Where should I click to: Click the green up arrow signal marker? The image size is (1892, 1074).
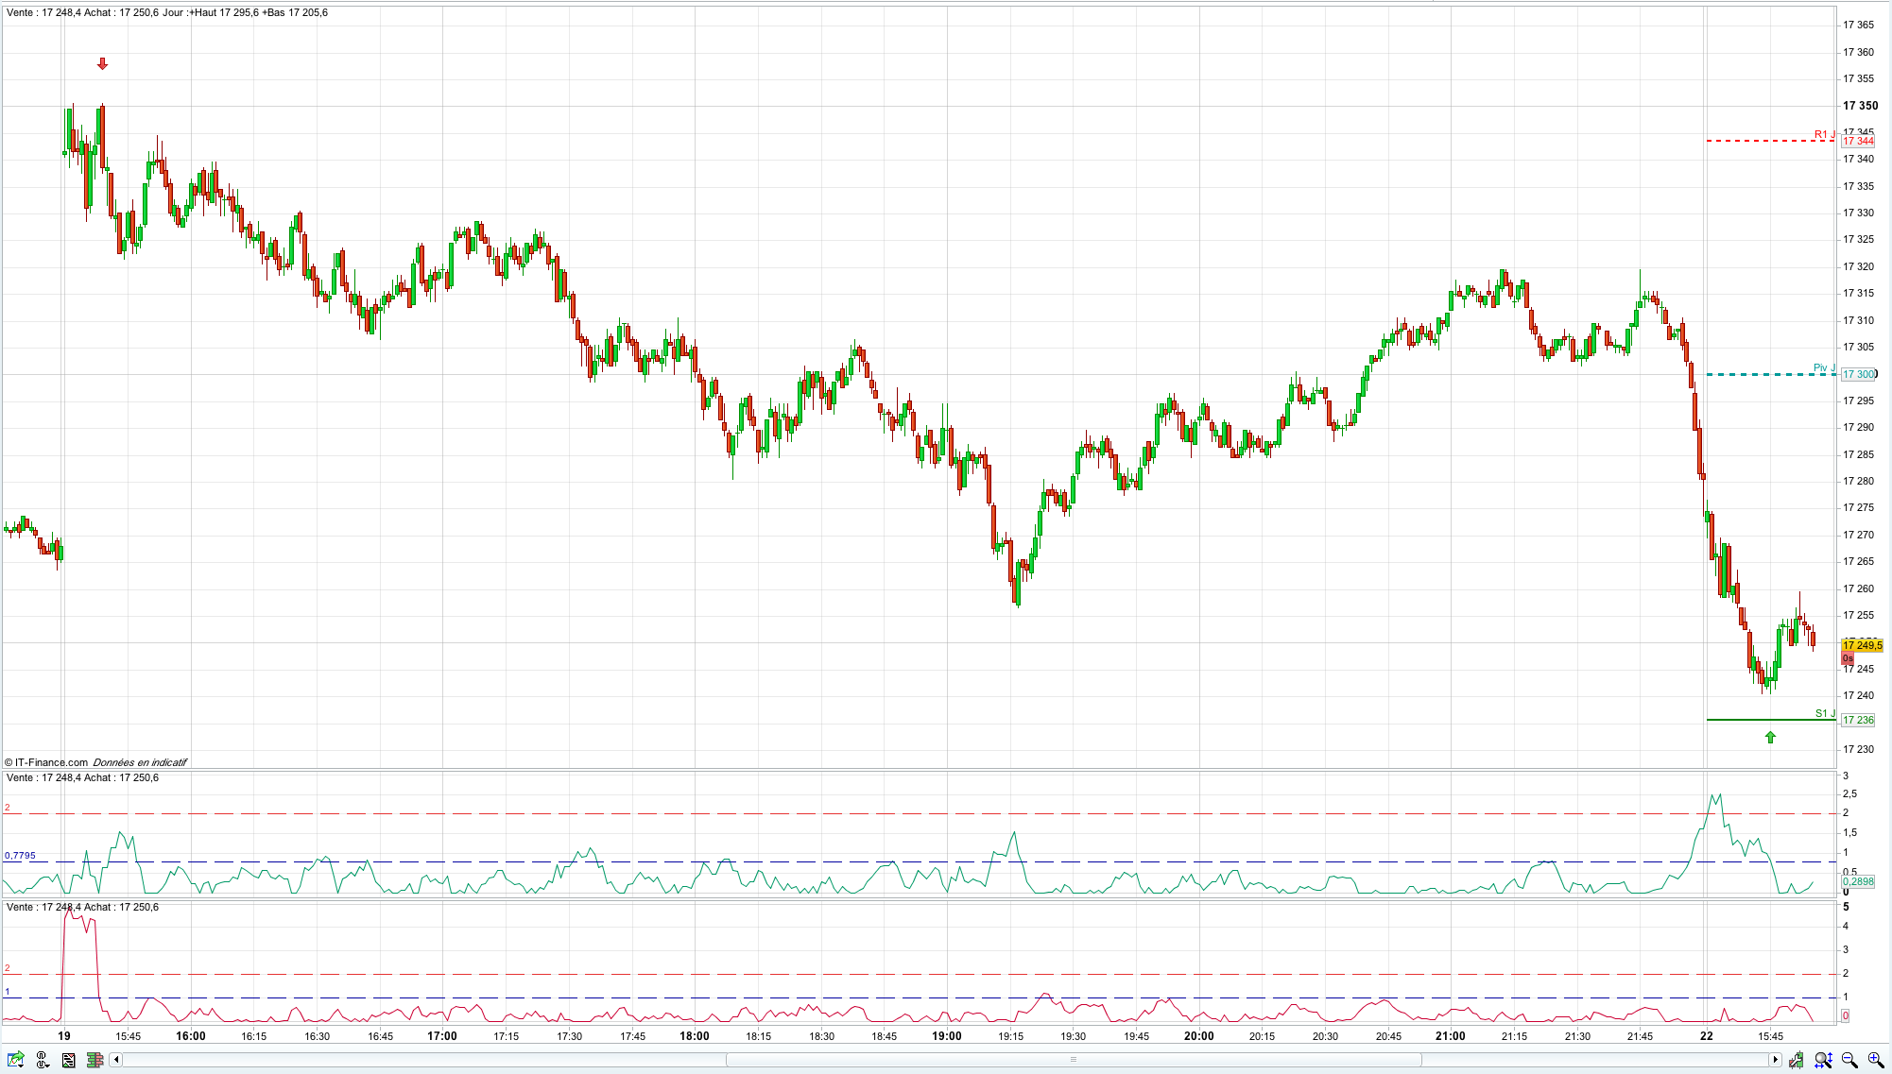(1770, 737)
